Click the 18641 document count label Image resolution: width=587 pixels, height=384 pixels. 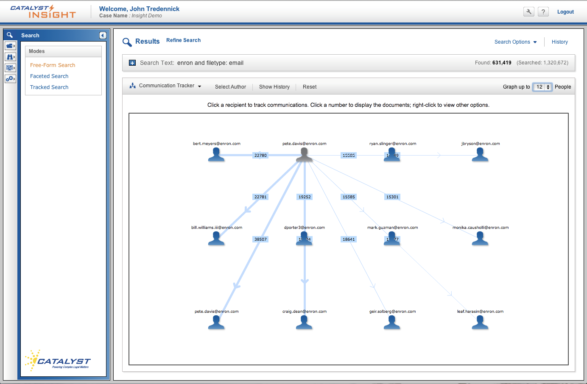pos(349,239)
